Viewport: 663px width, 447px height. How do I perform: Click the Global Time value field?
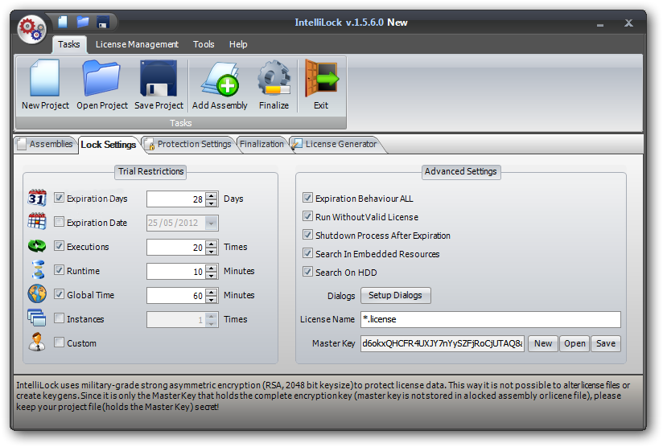pyautogui.click(x=176, y=295)
